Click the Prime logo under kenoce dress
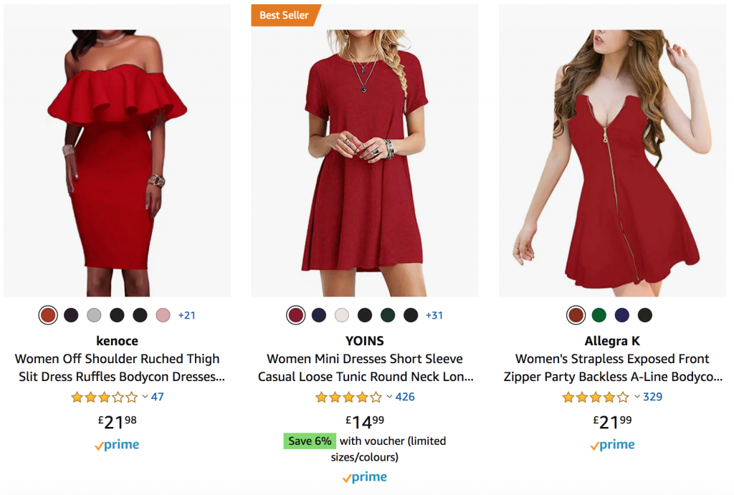The width and height of the screenshot is (734, 495). click(x=117, y=445)
